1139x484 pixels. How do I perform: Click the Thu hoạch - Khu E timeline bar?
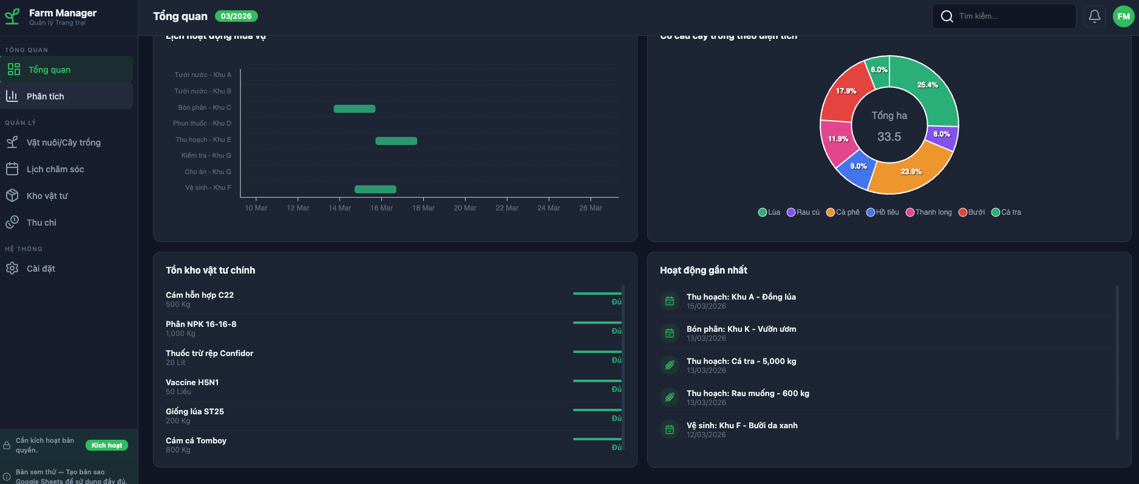[396, 141]
